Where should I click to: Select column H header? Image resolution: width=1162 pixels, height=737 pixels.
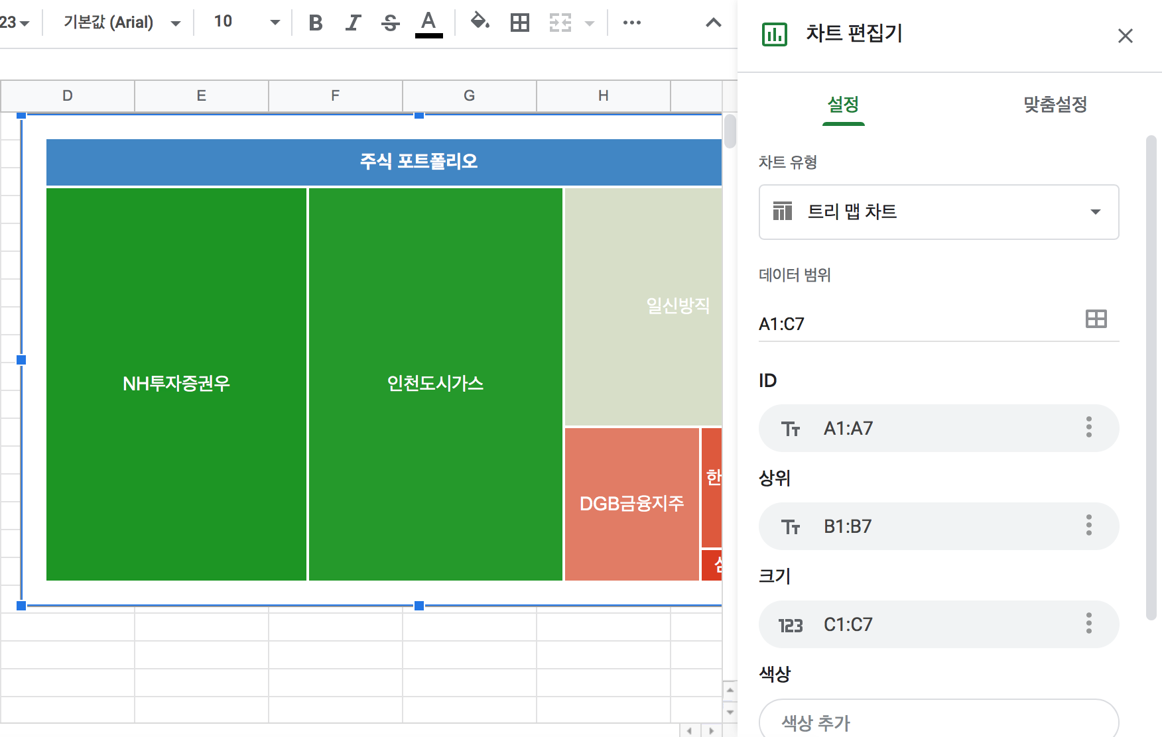[x=604, y=95]
